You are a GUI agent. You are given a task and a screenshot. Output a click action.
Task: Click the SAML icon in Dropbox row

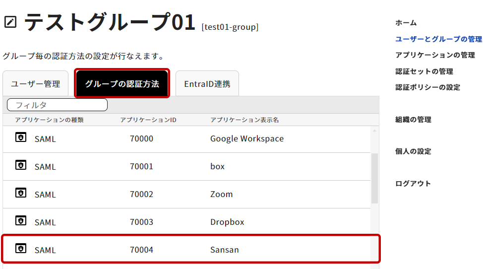tap(21, 221)
